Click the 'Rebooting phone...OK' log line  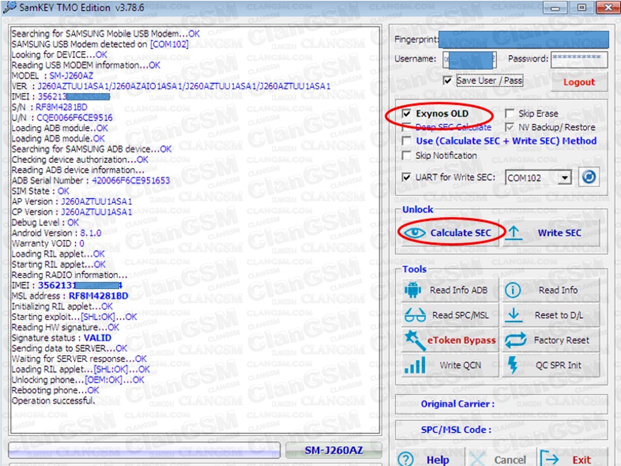pos(55,390)
